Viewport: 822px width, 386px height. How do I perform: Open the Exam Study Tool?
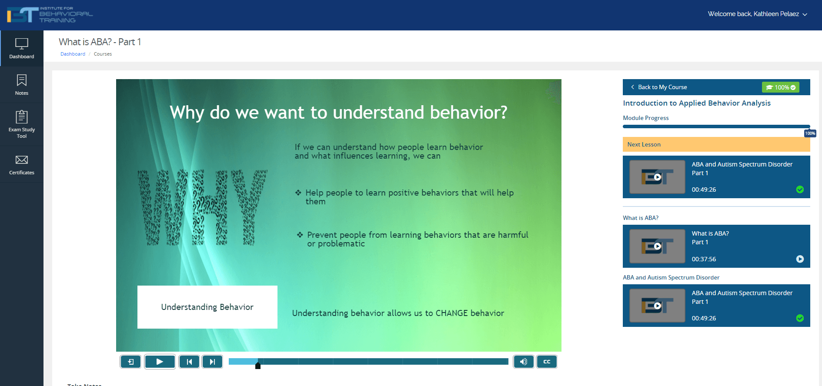pyautogui.click(x=22, y=124)
